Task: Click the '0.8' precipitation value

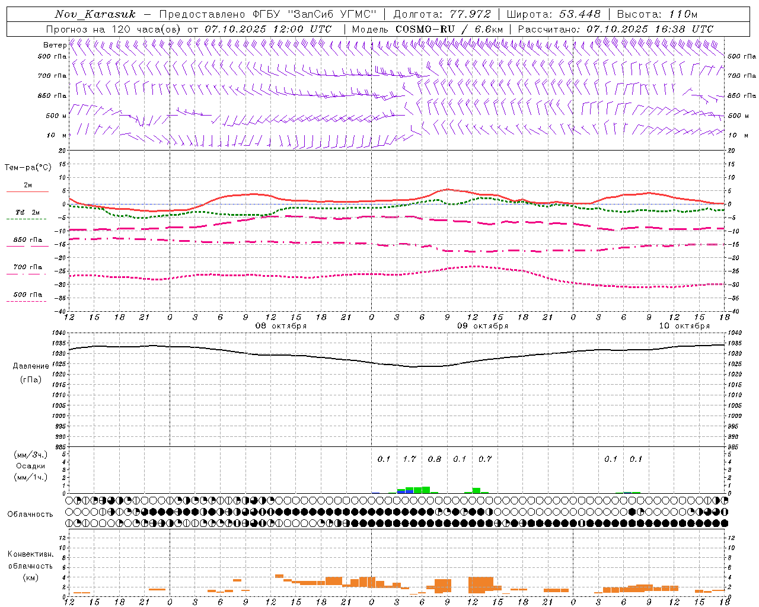Action: click(x=435, y=459)
